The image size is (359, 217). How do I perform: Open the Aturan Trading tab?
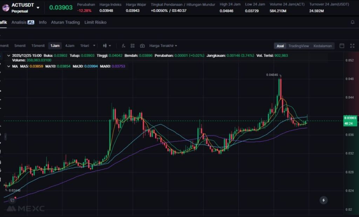coord(65,22)
